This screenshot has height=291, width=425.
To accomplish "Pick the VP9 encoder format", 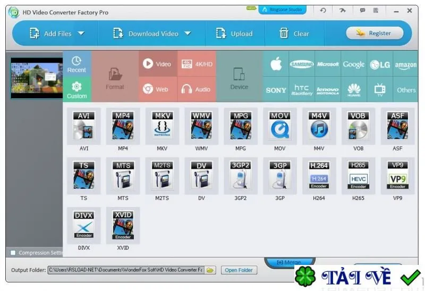I will [x=397, y=176].
